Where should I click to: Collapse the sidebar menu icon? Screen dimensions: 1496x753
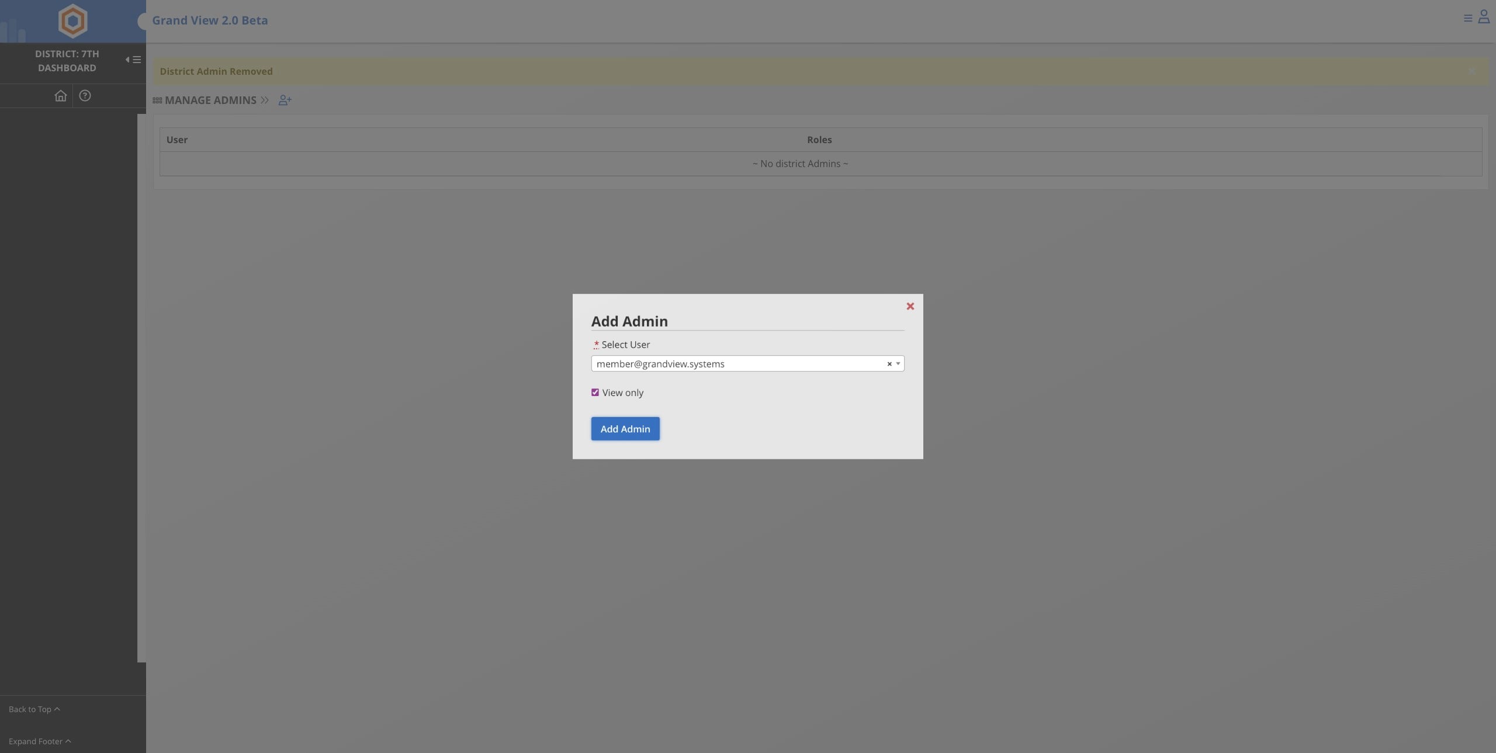coord(133,60)
